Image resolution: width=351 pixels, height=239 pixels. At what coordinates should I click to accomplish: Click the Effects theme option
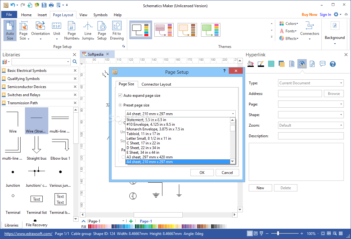coord(289,39)
